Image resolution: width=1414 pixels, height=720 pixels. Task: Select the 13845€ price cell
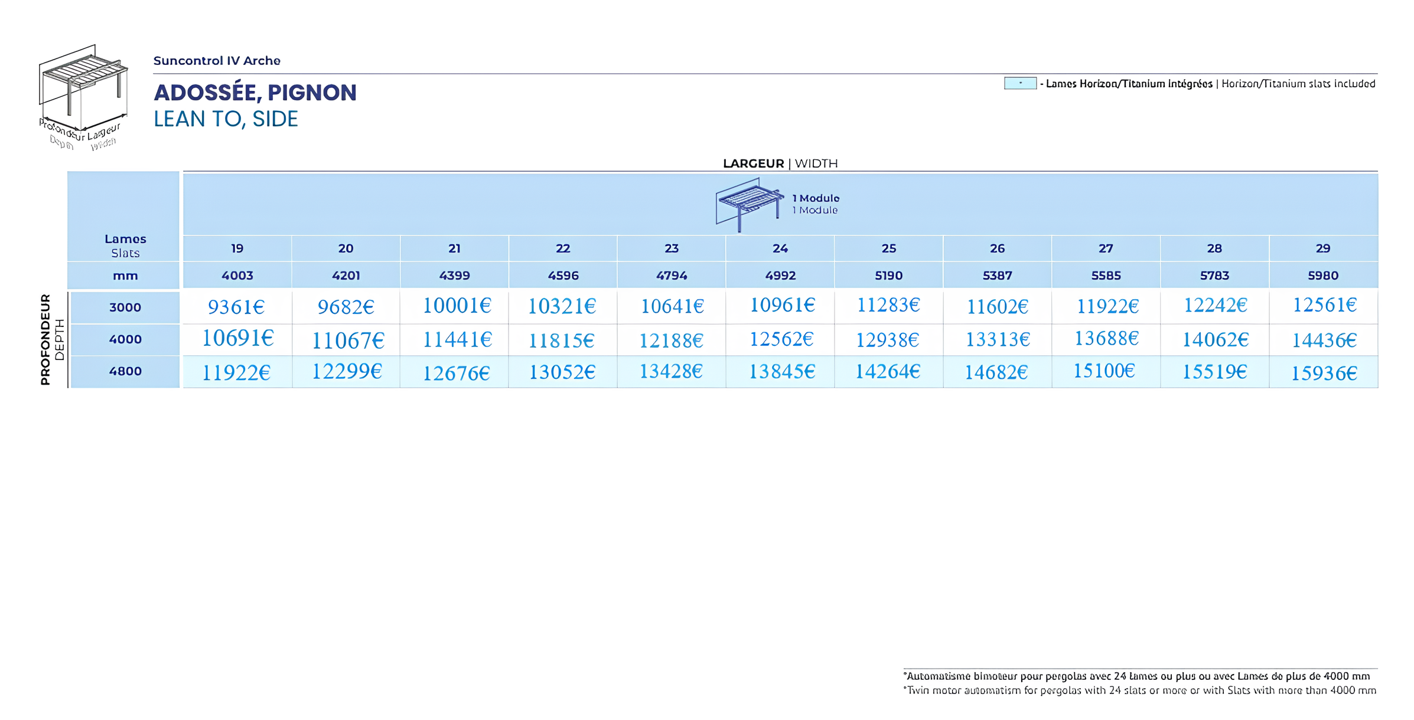[781, 372]
